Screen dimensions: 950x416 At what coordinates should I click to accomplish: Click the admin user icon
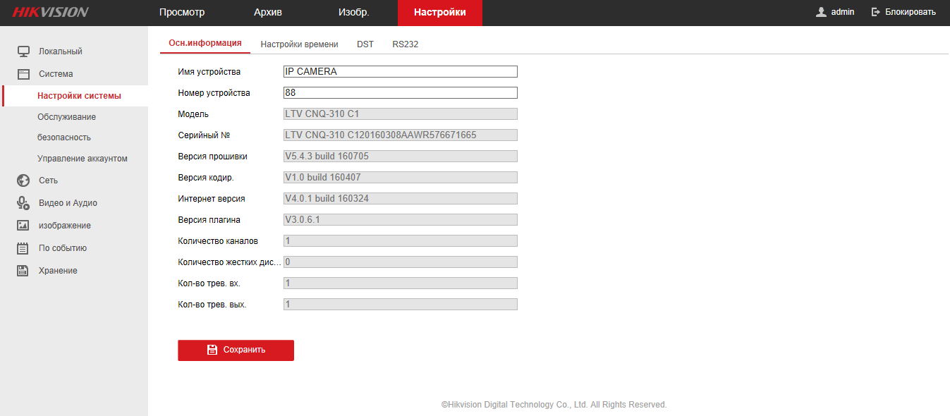[821, 12]
